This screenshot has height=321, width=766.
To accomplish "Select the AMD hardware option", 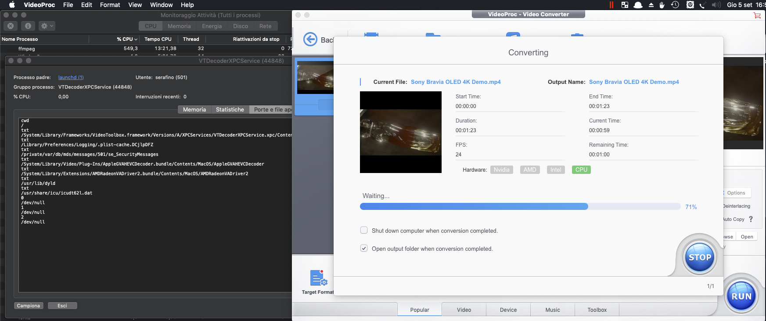I will point(530,170).
